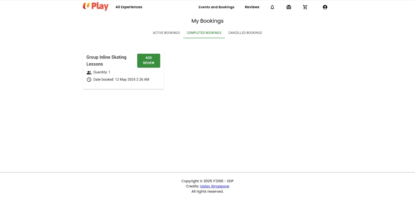Click the Quantity: 1 text
The height and width of the screenshot is (198, 415).
pyautogui.click(x=102, y=72)
